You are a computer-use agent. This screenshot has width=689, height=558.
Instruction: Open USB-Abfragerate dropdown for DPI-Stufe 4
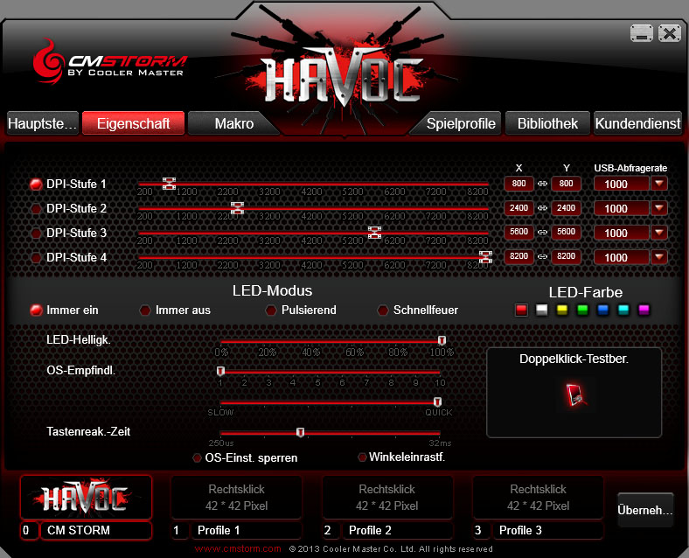(659, 257)
